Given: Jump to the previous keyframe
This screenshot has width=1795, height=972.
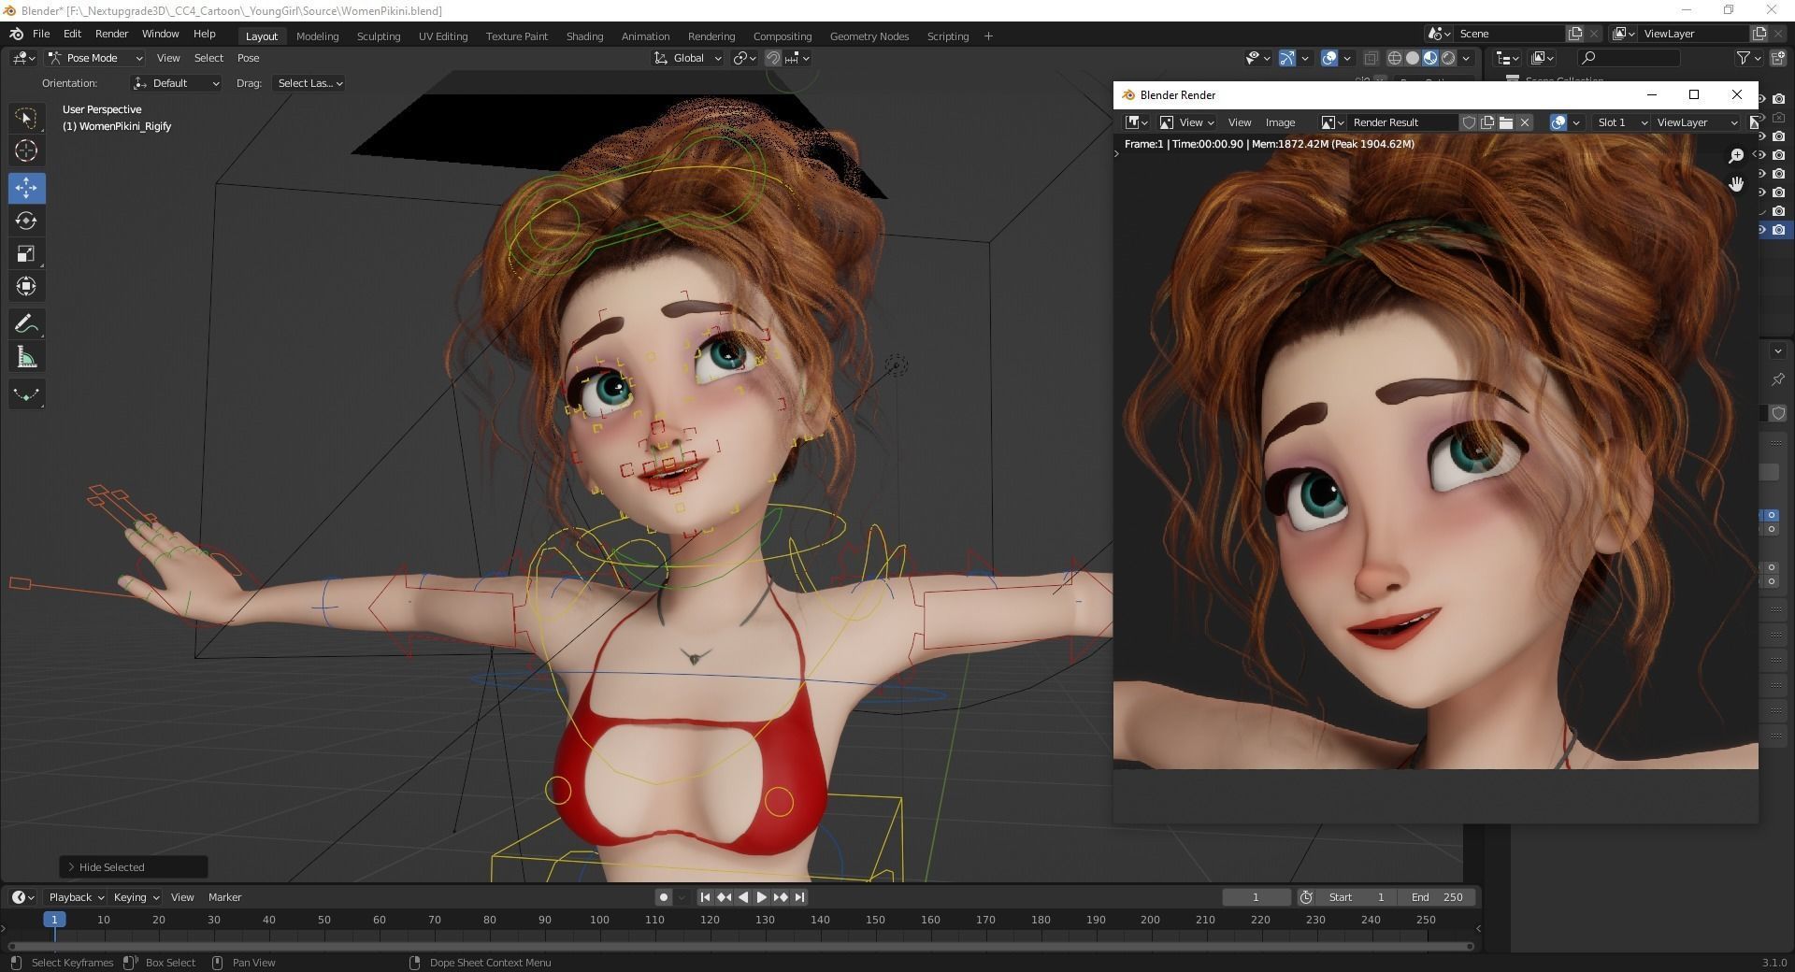Looking at the screenshot, I should [724, 897].
